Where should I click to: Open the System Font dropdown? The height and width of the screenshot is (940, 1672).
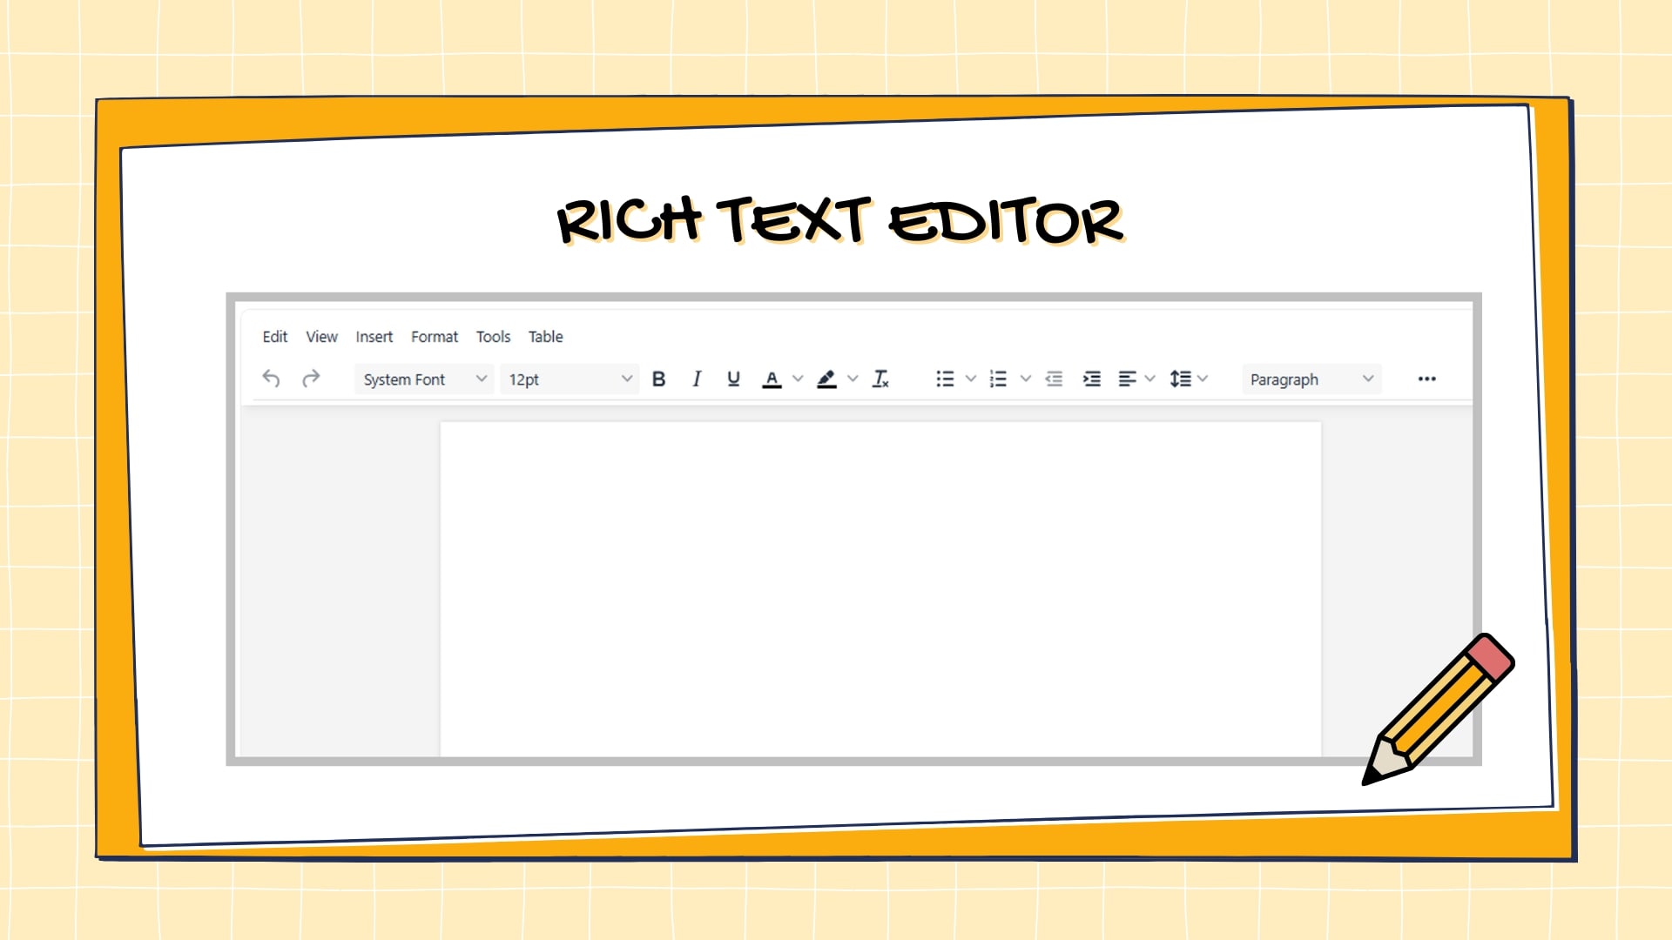(424, 379)
